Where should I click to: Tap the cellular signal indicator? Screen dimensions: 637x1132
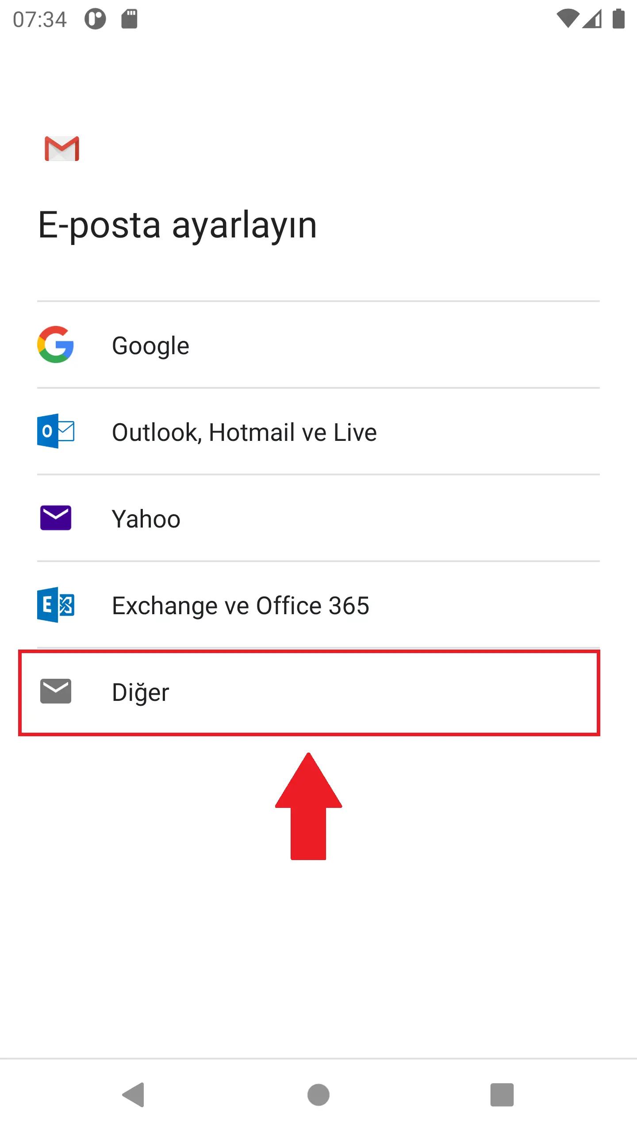click(592, 19)
